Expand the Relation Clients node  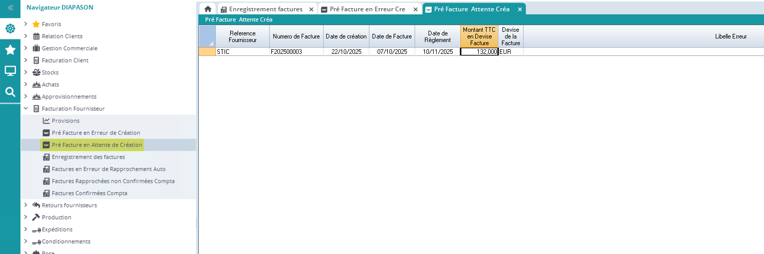26,36
